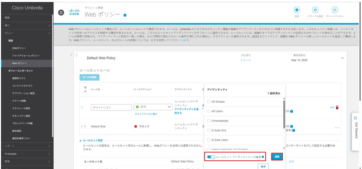This screenshot has width=362, height=169.
Task: Tick the G Suite Users checkbox
Action: (209, 140)
